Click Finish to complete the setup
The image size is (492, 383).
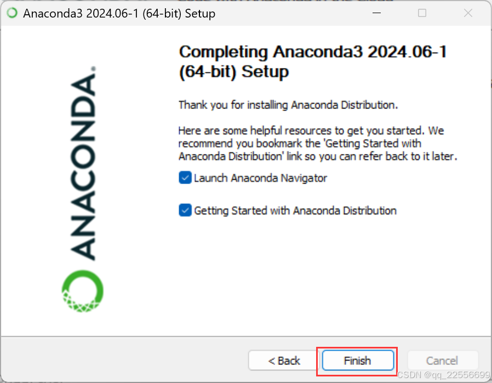pos(358,361)
